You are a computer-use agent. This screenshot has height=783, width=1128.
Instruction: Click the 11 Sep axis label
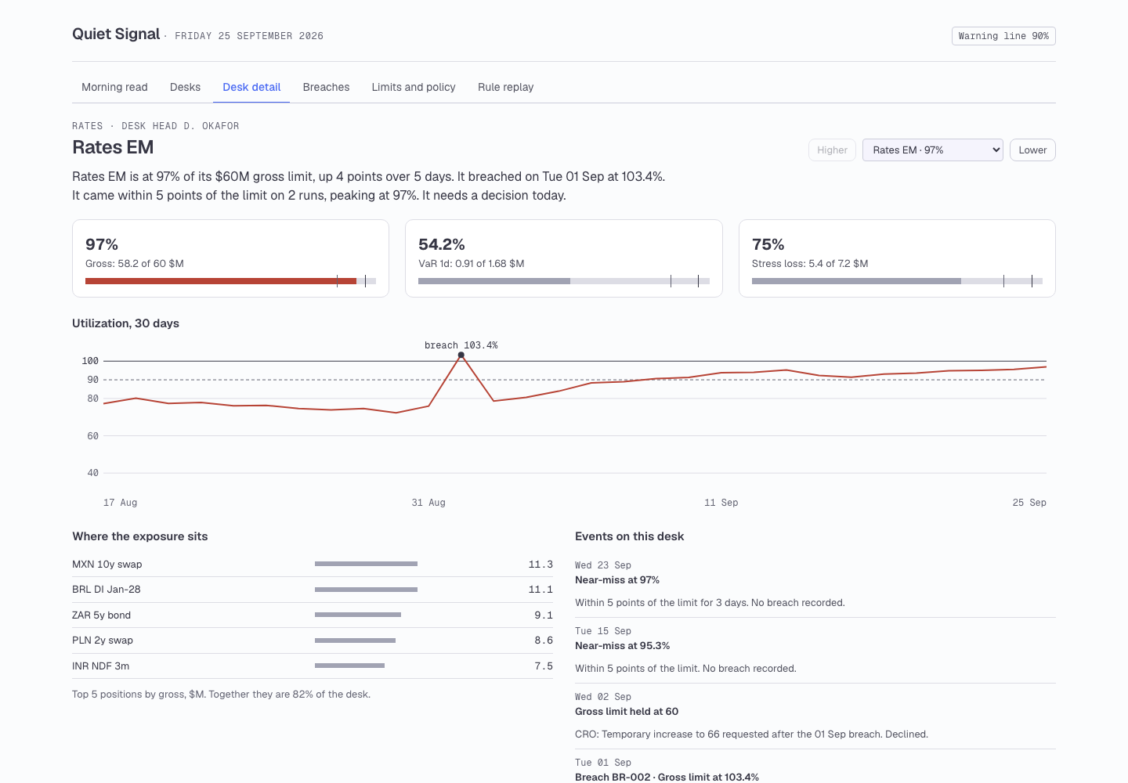click(721, 503)
